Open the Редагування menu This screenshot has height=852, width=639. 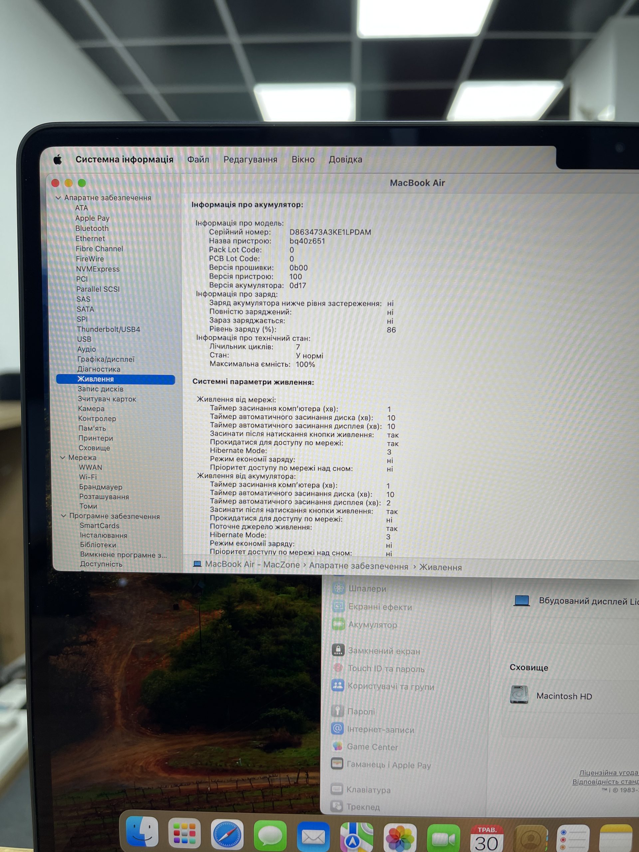click(250, 159)
